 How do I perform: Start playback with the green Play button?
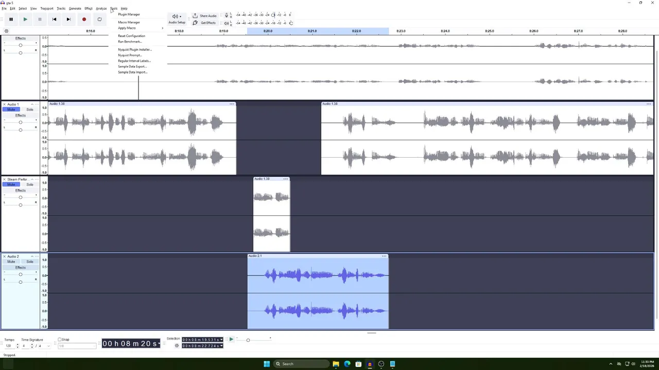25,20
